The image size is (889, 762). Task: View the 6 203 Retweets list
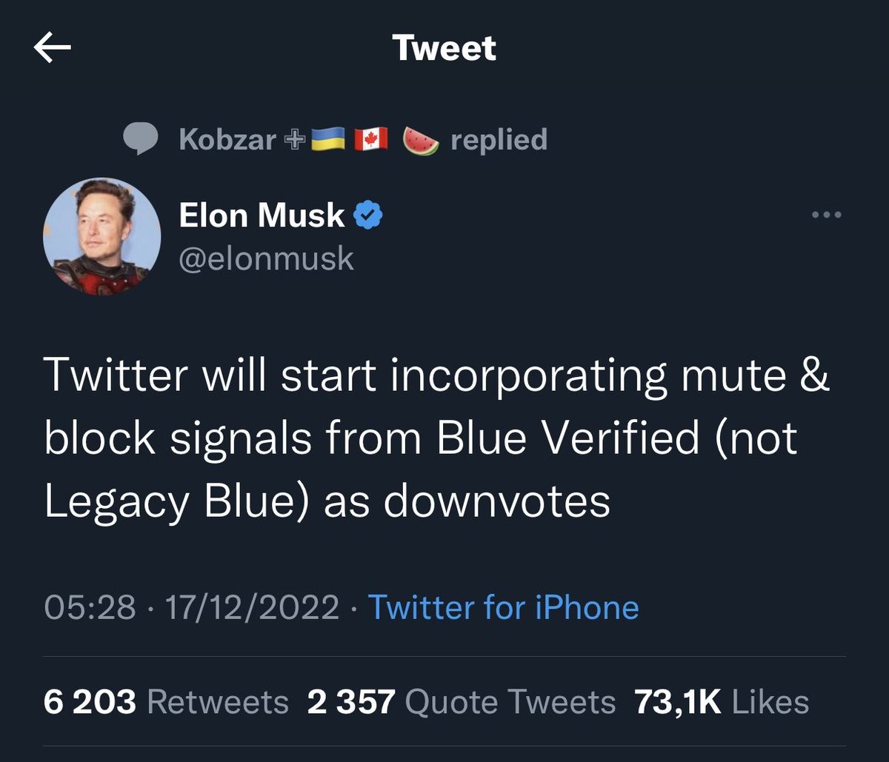(166, 701)
